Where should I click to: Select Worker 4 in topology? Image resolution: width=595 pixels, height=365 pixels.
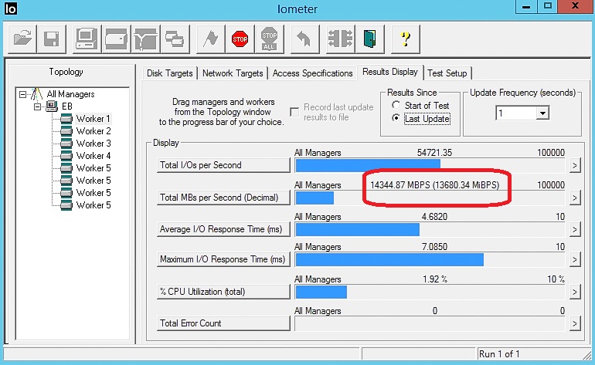tap(93, 156)
